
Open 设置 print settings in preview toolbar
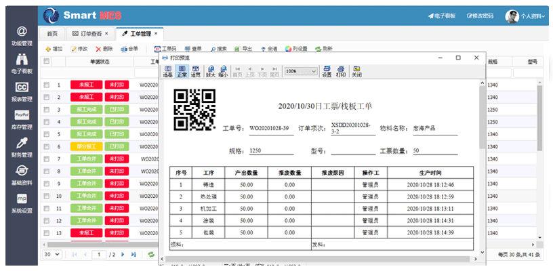[x=326, y=71]
